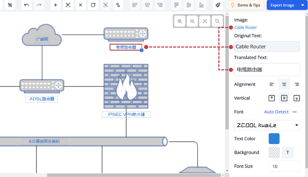Set text alignment to left
The width and height of the screenshot is (308, 177).
272,84
